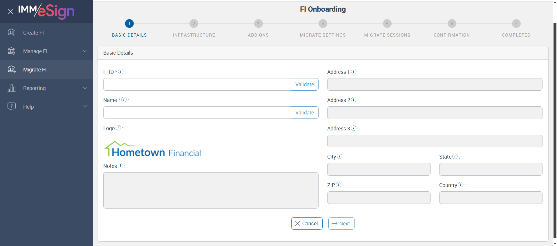This screenshot has height=246, width=557.
Task: Click the Reporting bar chart icon
Action: [x=12, y=88]
